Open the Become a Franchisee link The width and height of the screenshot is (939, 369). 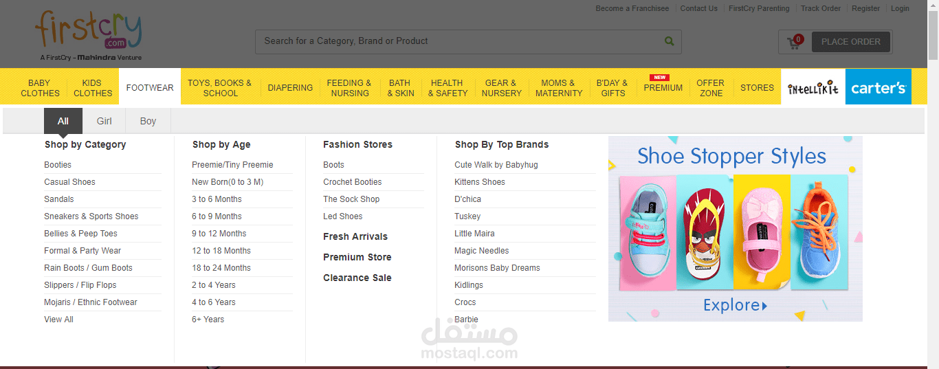[632, 8]
